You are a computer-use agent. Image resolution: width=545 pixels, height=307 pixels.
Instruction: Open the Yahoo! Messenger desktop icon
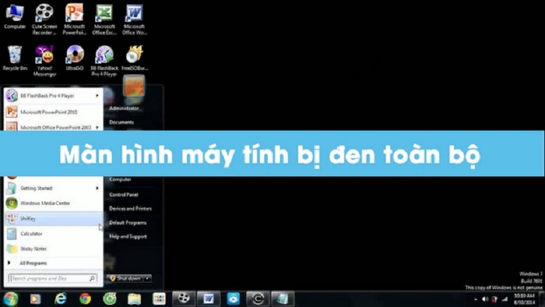44,55
